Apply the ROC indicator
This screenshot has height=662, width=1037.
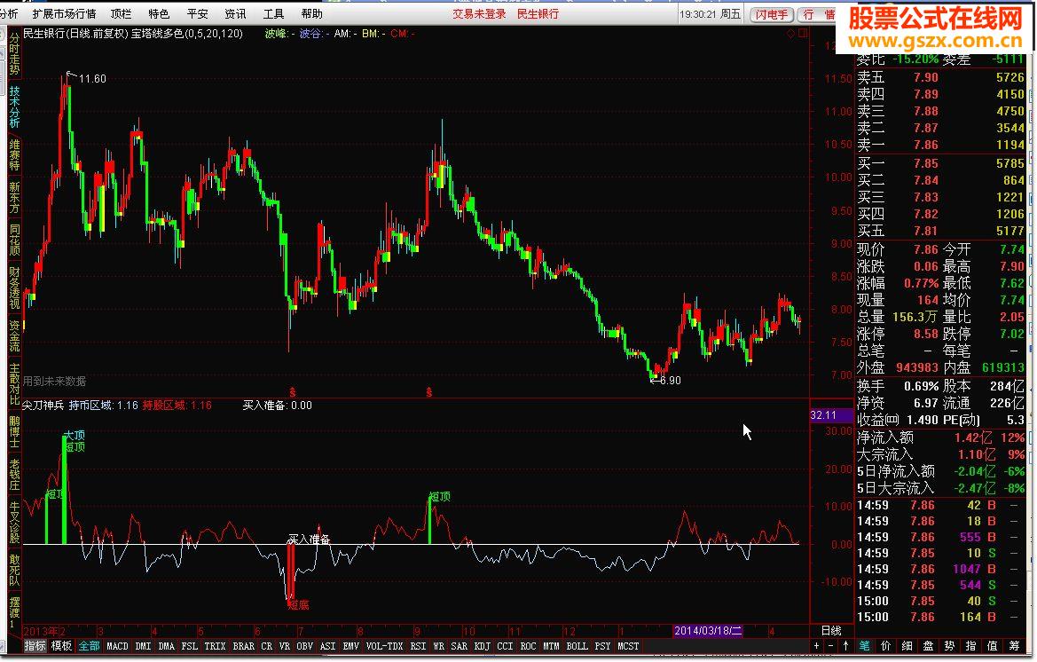pos(528,645)
